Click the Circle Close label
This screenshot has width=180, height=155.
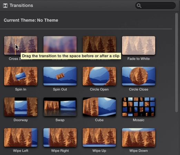click(139, 90)
